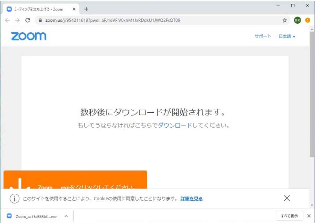Click the browser forward arrow

pos(17,20)
